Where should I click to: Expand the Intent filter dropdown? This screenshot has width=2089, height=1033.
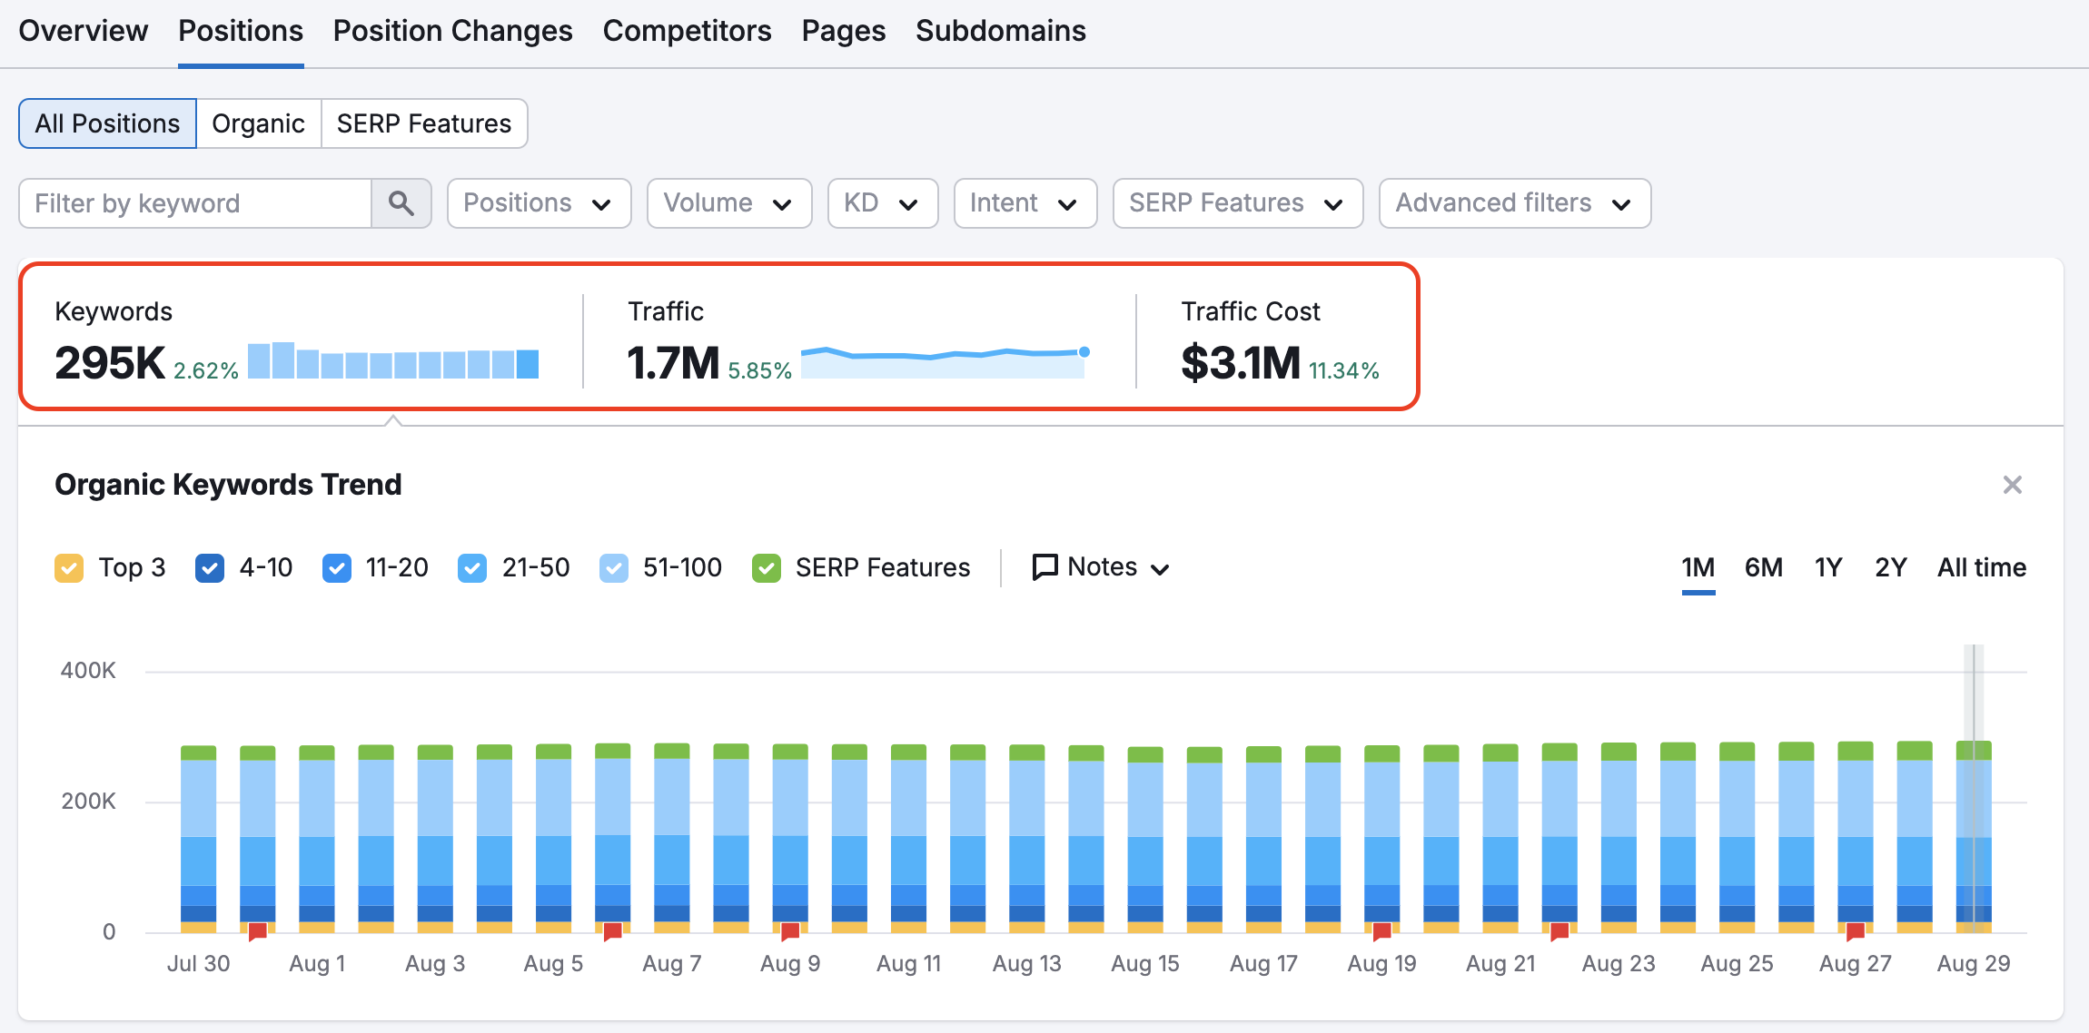point(1025,203)
